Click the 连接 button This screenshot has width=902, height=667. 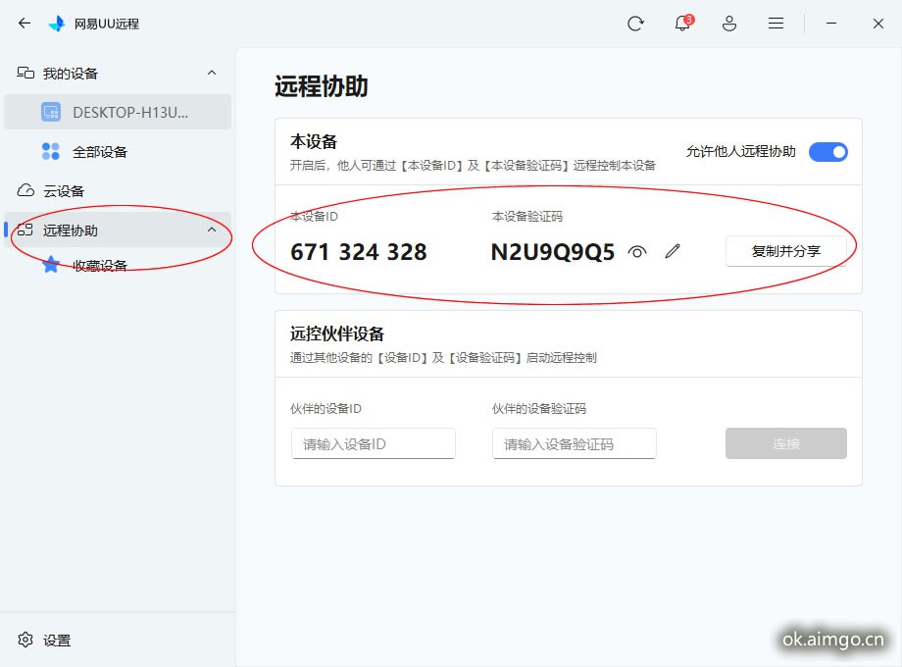(785, 443)
